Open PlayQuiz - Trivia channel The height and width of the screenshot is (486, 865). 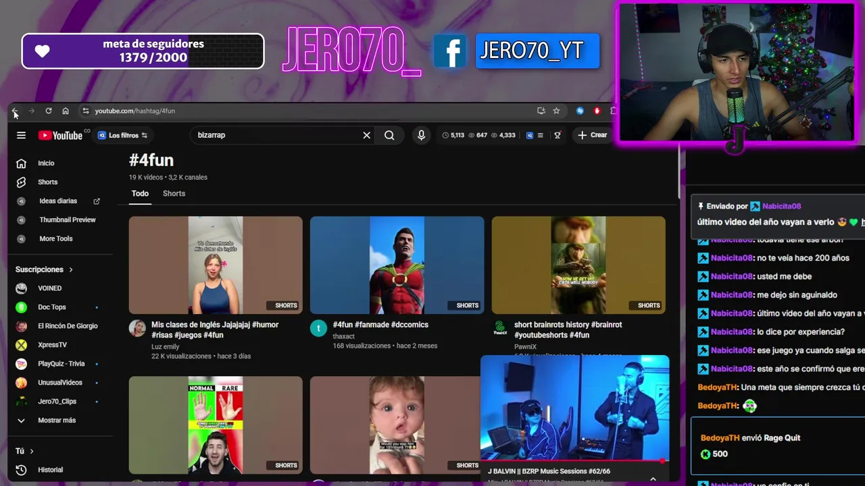click(61, 364)
